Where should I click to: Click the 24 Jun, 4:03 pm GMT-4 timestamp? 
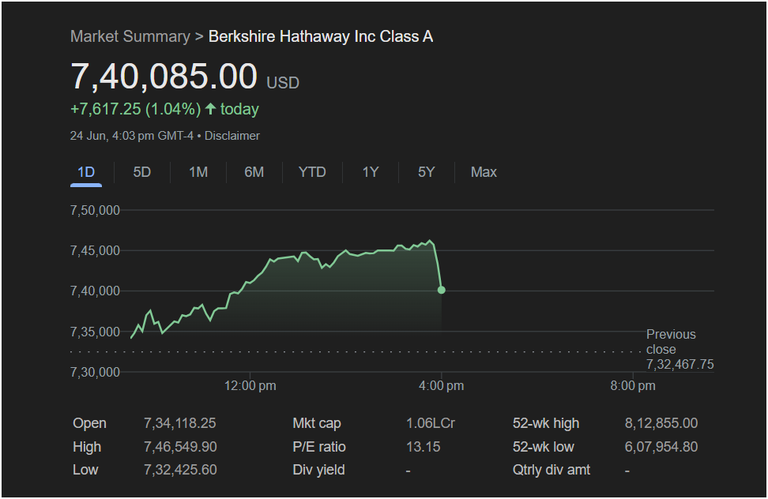pyautogui.click(x=132, y=136)
